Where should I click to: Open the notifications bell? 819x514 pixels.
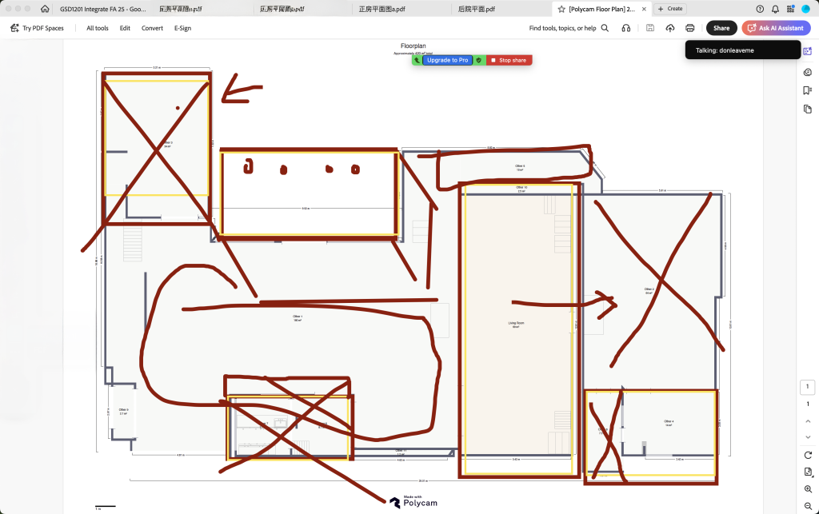tap(775, 9)
